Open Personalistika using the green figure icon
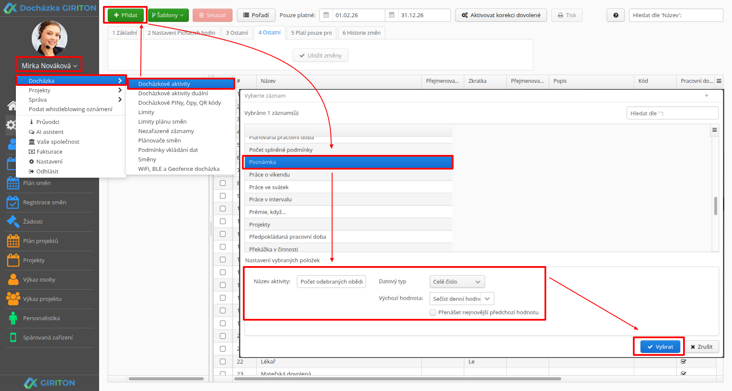The height and width of the screenshot is (391, 732). 13,318
